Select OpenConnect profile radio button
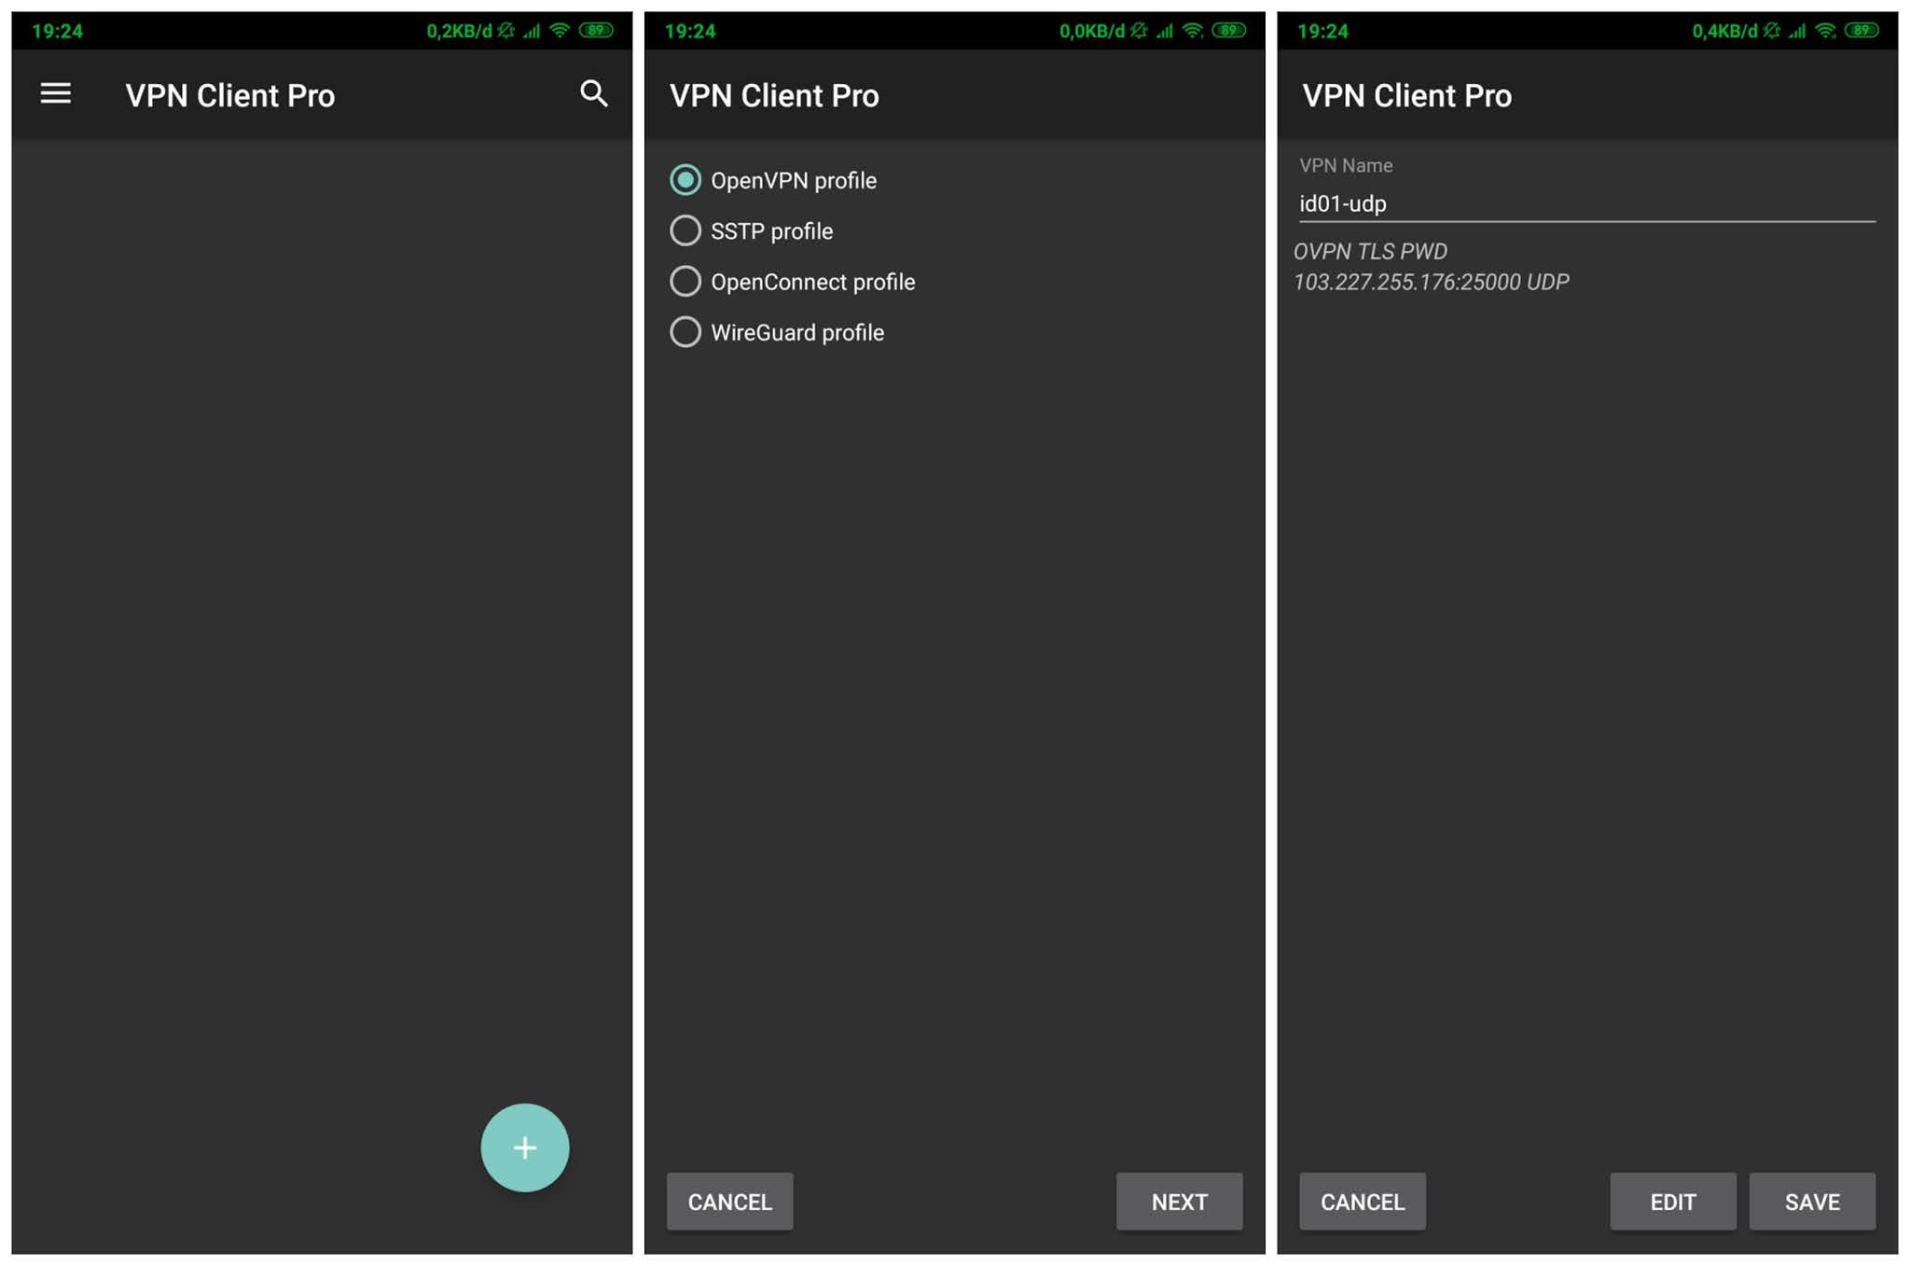The width and height of the screenshot is (1910, 1266). point(685,281)
